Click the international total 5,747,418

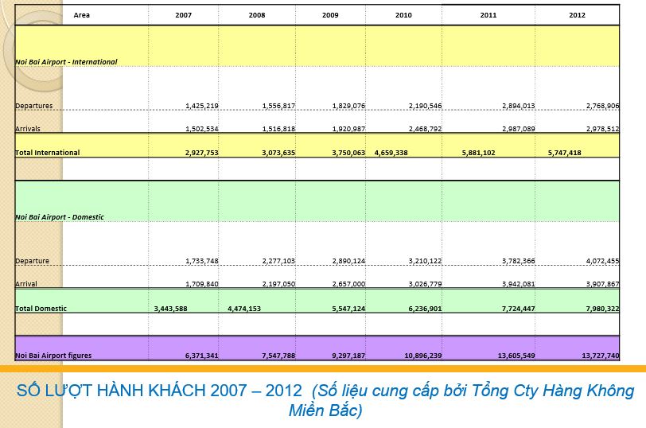[564, 153]
